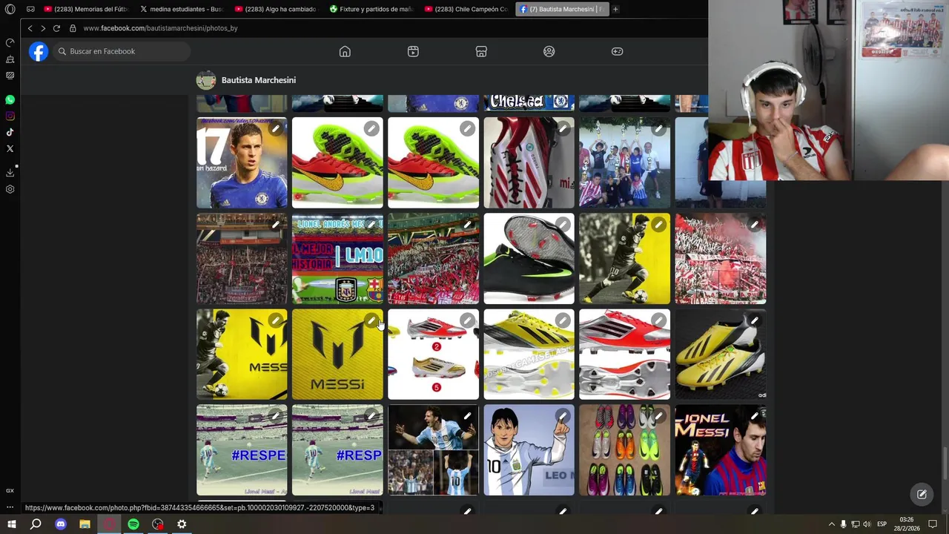Open the black Nike boot photo

coord(529,258)
